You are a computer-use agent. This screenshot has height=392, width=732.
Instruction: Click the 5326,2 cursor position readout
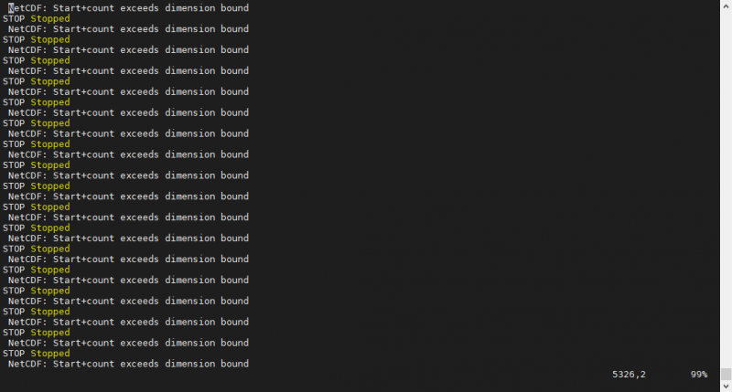point(629,375)
